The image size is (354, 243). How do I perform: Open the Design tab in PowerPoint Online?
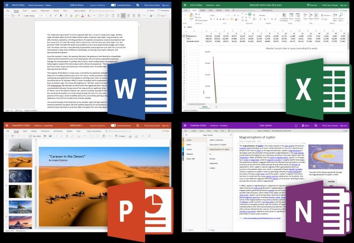click(34, 131)
